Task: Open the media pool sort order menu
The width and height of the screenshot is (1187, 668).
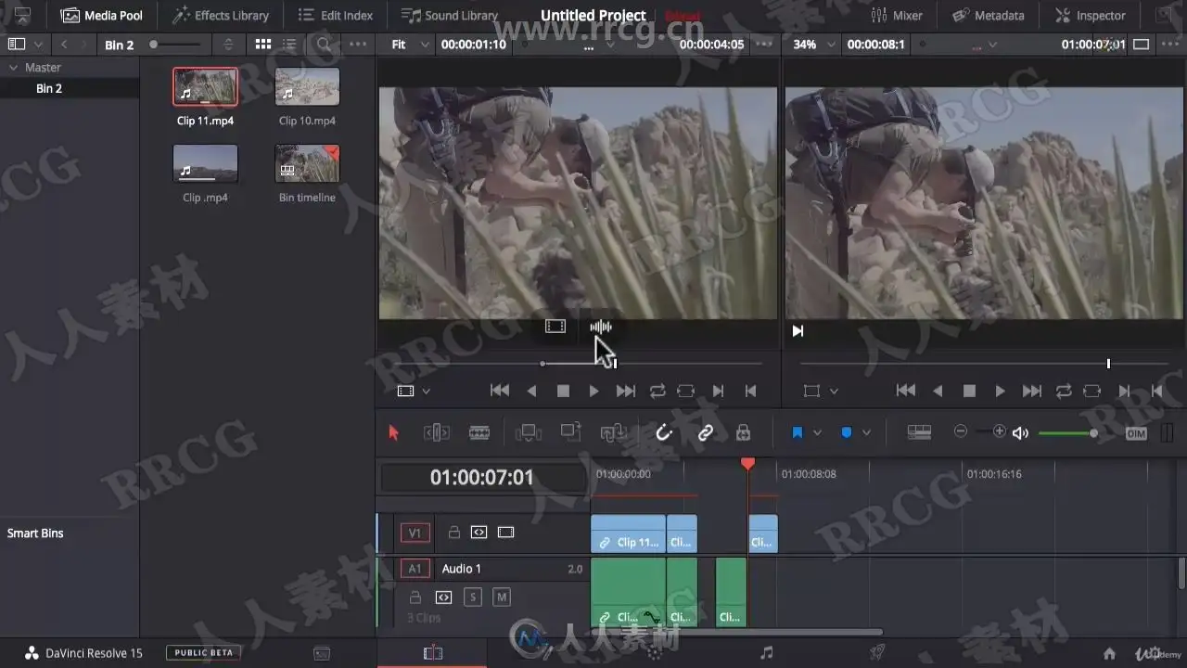Action: point(229,45)
